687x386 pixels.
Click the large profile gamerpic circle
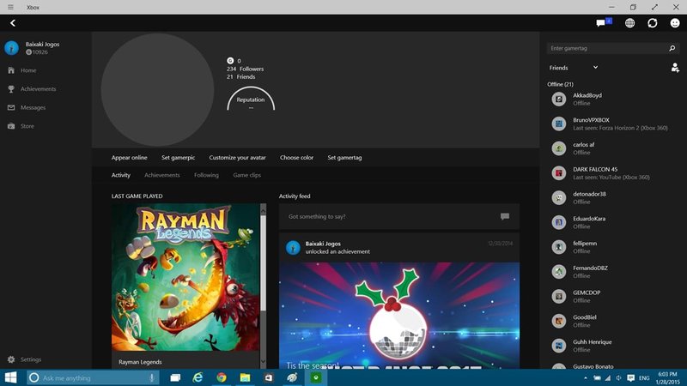157,90
